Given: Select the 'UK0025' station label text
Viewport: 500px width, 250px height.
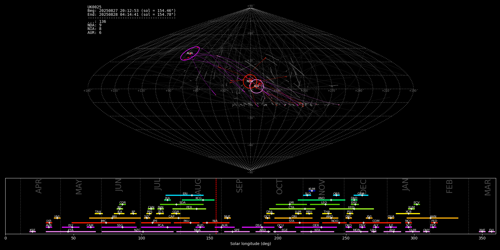Looking at the screenshot, I should pyautogui.click(x=94, y=7).
